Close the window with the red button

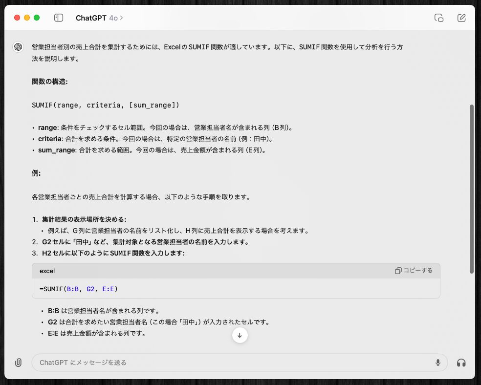(x=17, y=18)
